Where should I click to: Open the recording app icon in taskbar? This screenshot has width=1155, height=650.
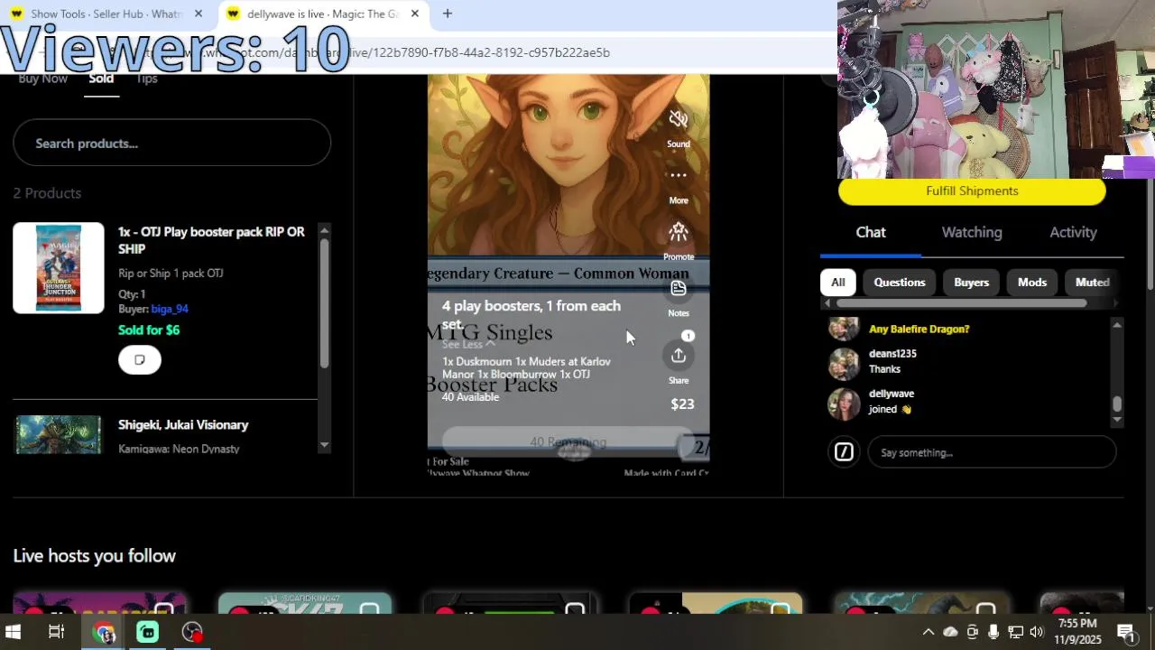point(192,633)
